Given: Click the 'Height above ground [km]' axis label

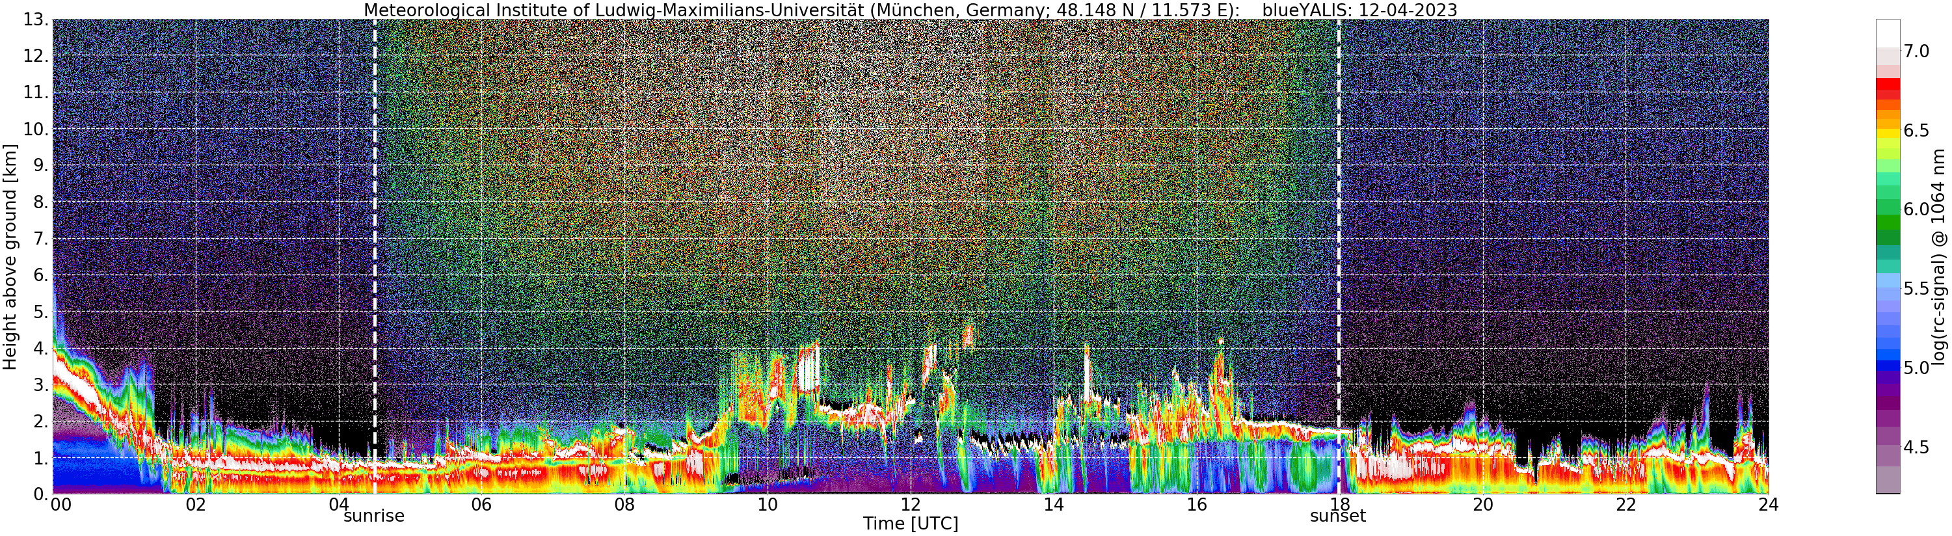Looking at the screenshot, I should [x=10, y=256].
